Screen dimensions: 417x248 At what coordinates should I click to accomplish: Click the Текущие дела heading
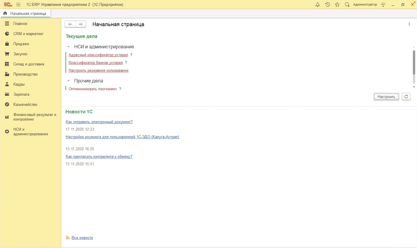(x=81, y=36)
